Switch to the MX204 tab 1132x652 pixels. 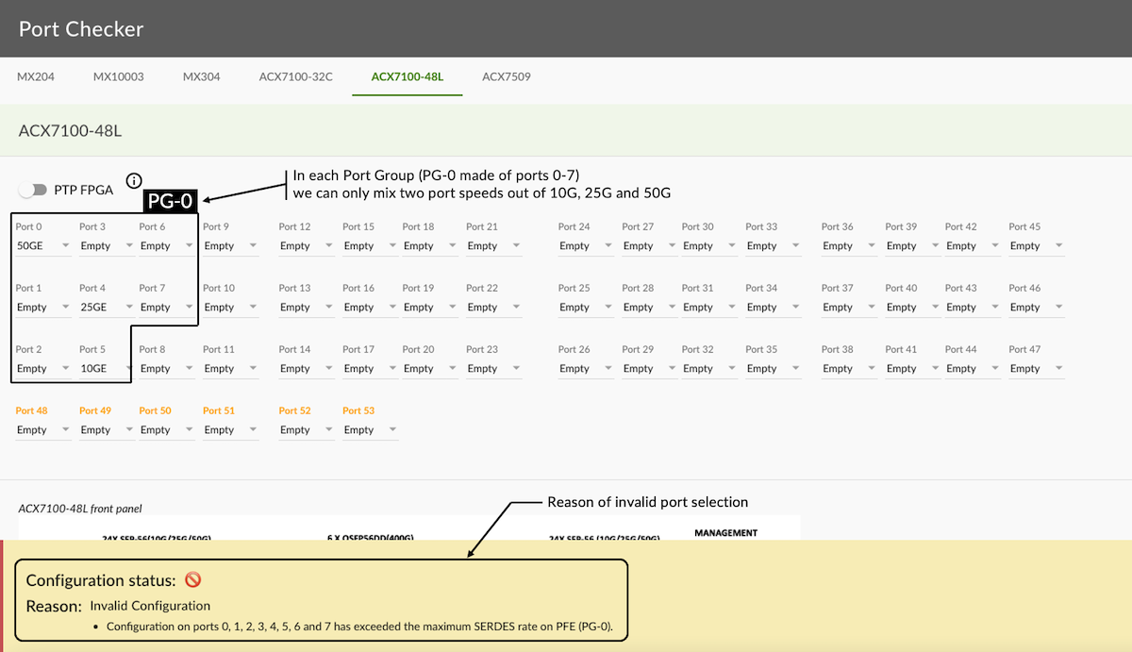click(36, 76)
